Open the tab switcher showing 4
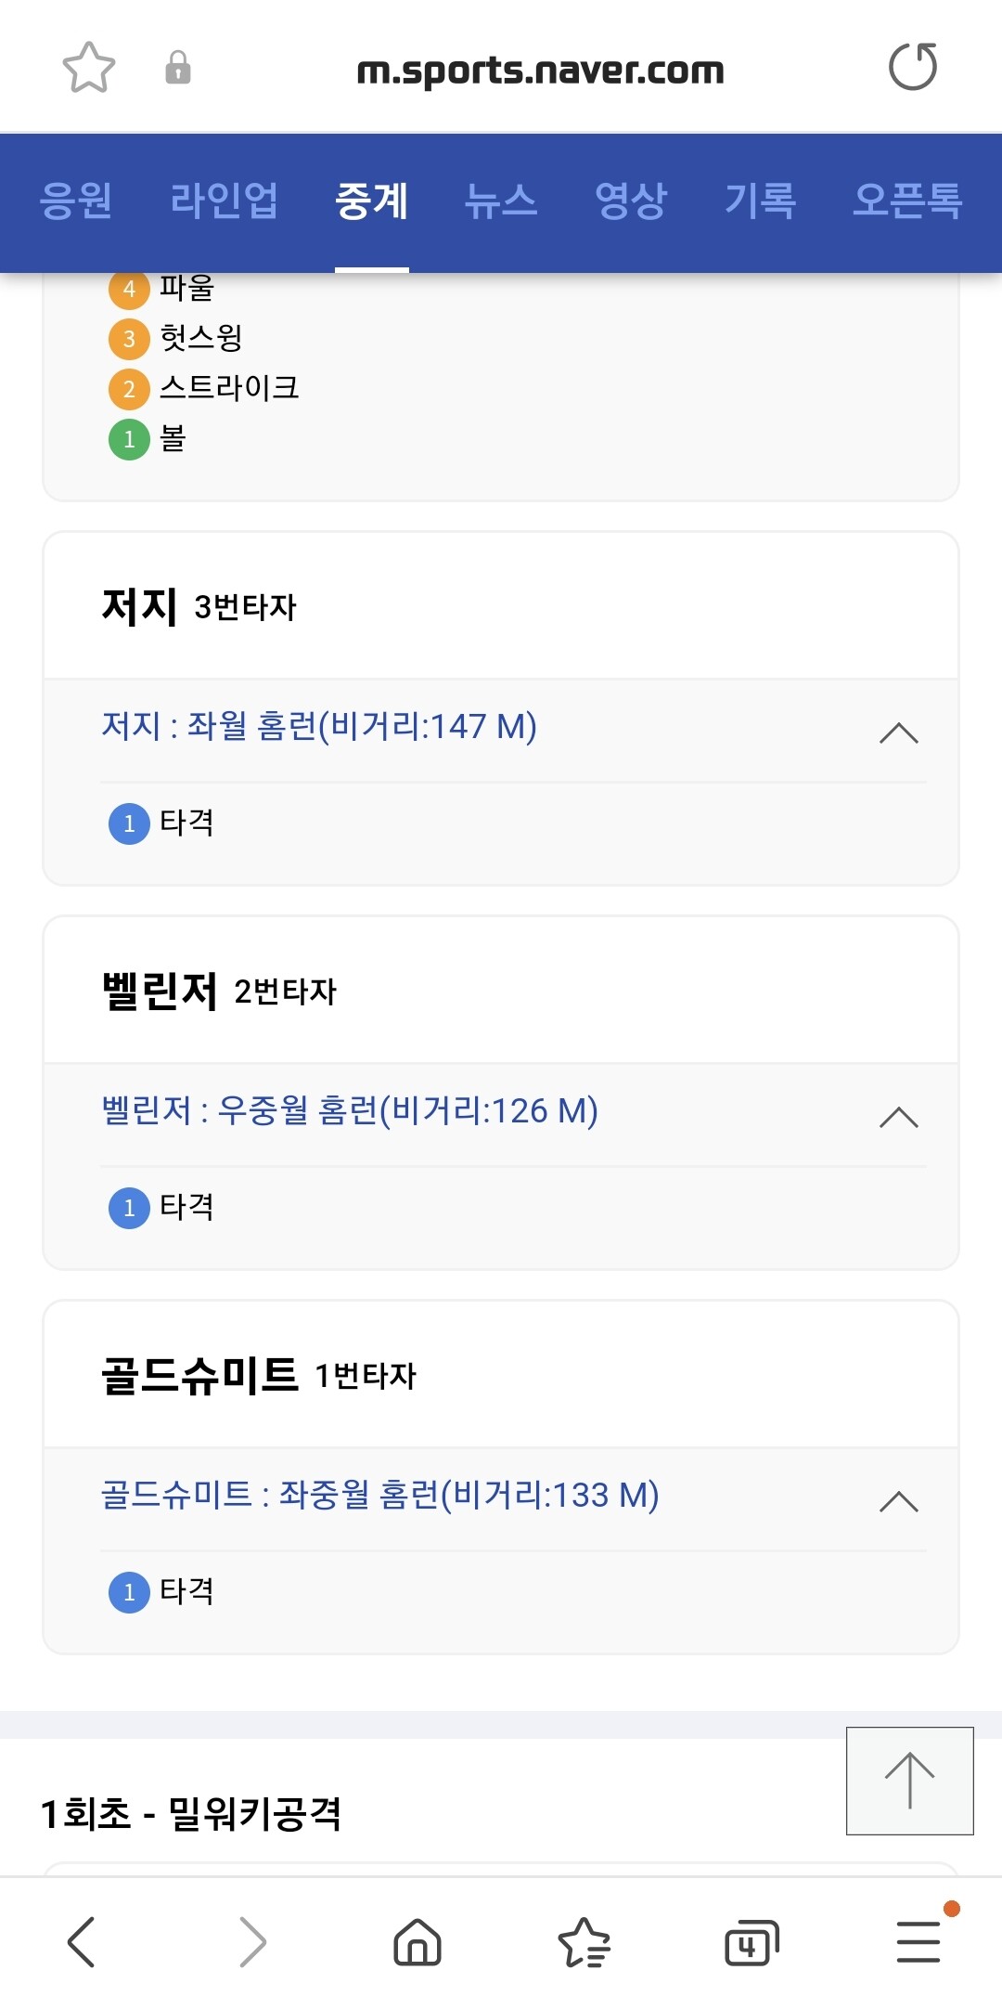 pos(751,1941)
